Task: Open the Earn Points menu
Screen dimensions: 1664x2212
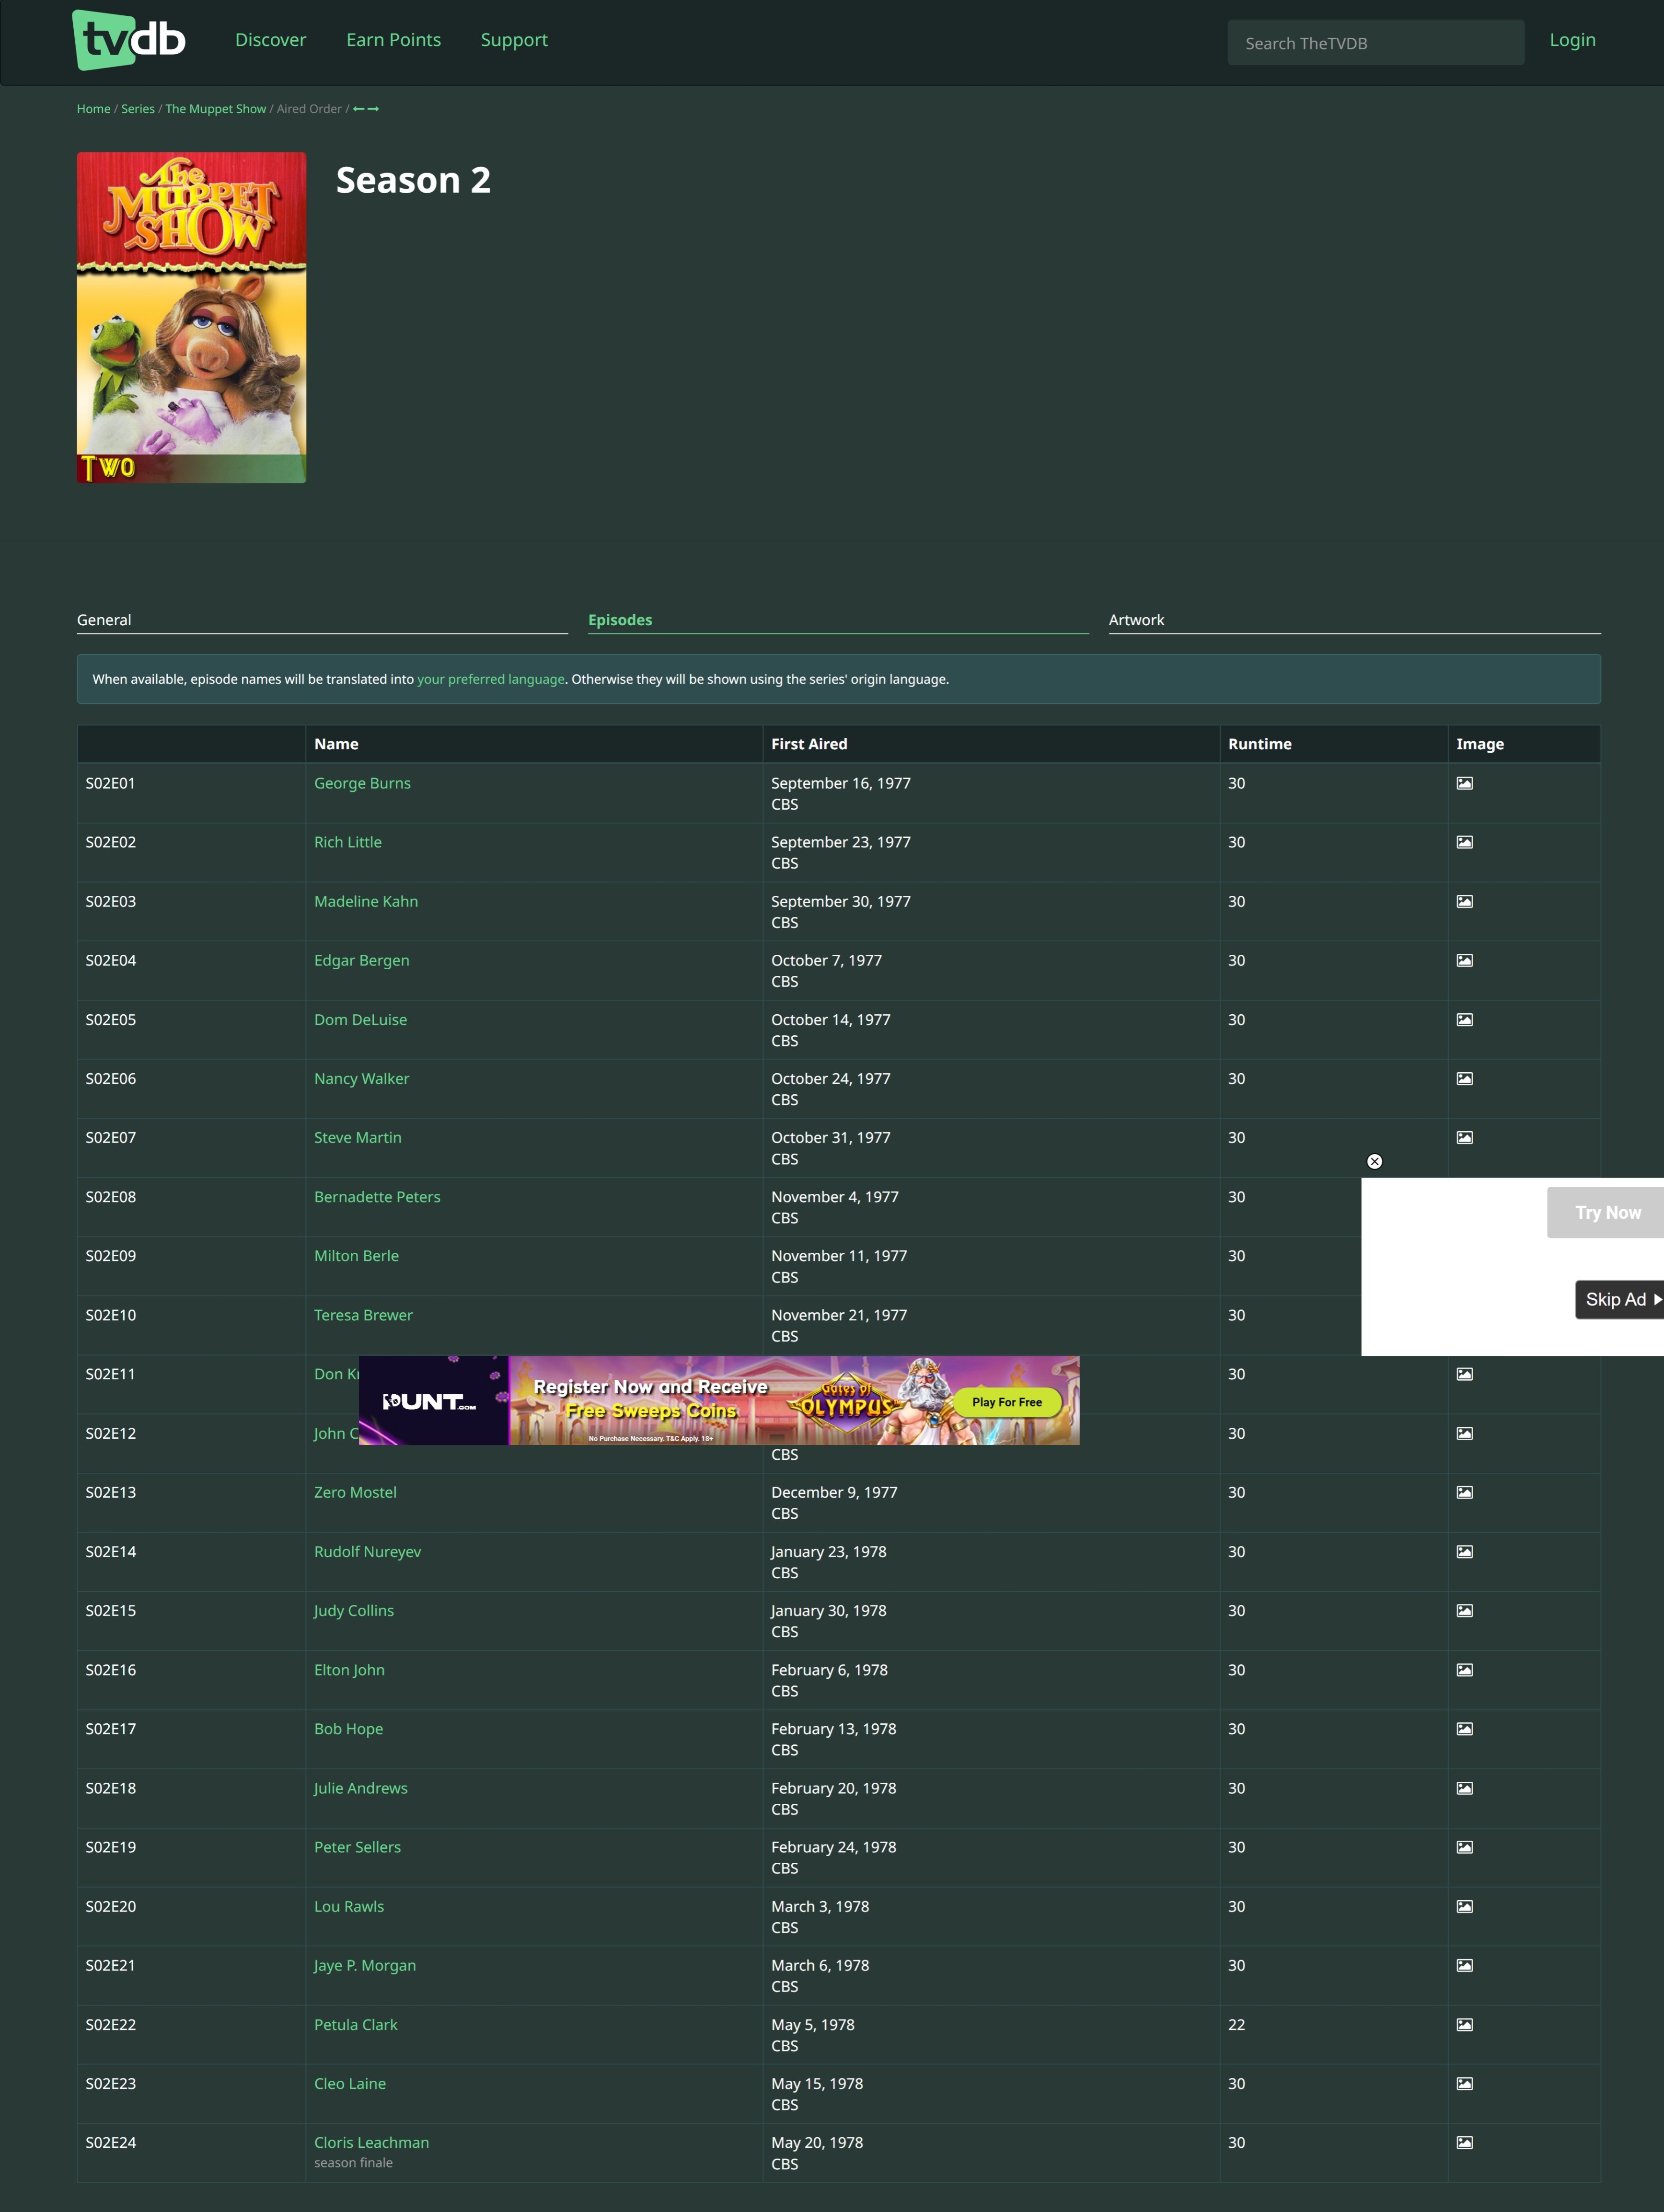Action: pyautogui.click(x=393, y=40)
